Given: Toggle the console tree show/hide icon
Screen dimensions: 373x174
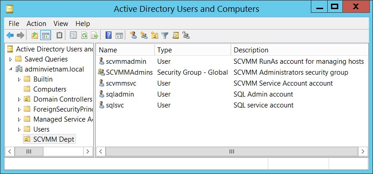Looking at the screenshot, I should 45,36.
